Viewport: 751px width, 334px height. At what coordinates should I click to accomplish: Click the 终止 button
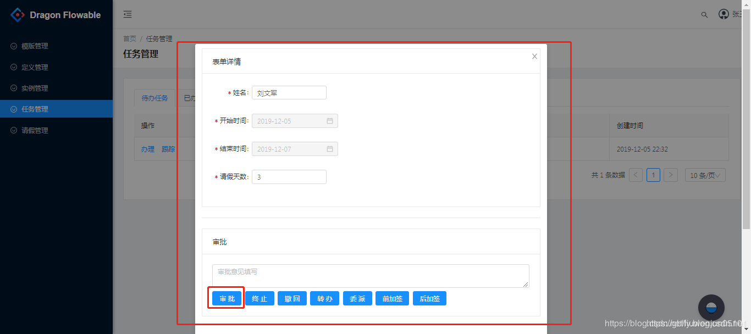pos(259,298)
